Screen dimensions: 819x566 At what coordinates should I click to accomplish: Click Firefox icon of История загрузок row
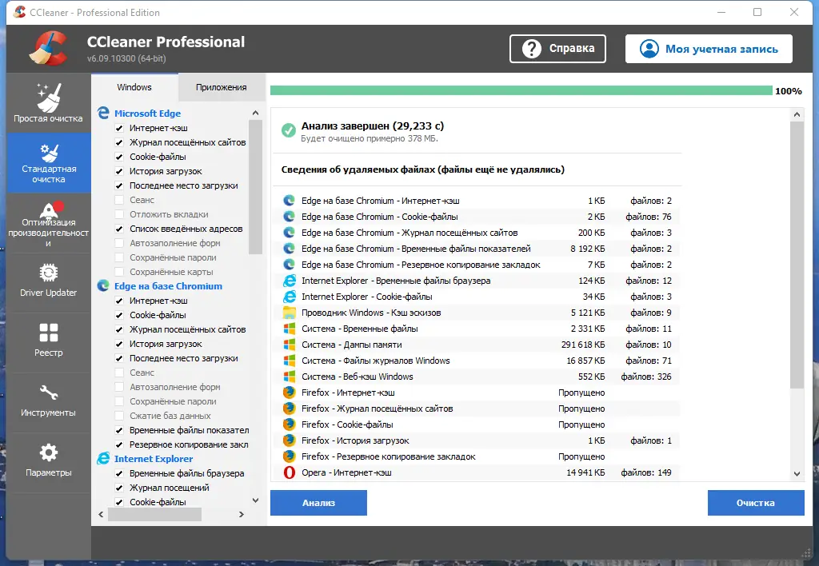coord(289,440)
